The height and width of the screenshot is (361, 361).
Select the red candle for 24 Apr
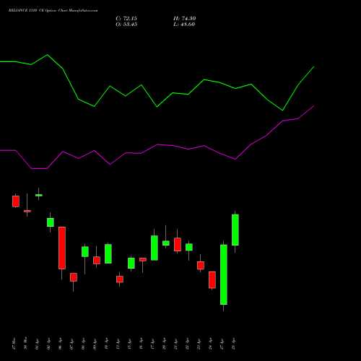pos(212,280)
